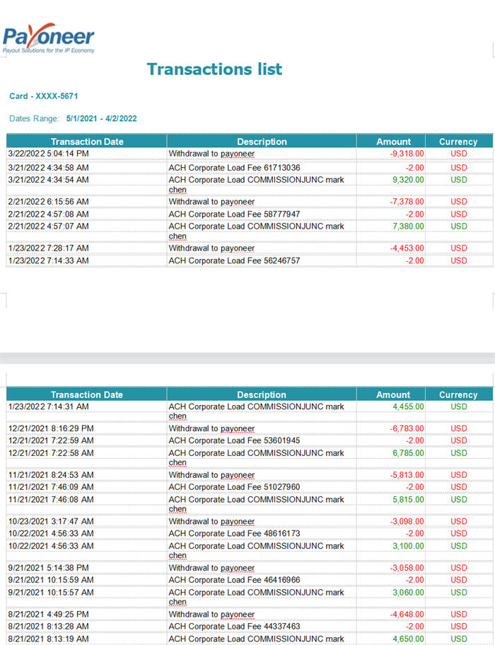Select amount '4,650.00'
Image resolution: width=495 pixels, height=645 pixels.
[x=408, y=639]
